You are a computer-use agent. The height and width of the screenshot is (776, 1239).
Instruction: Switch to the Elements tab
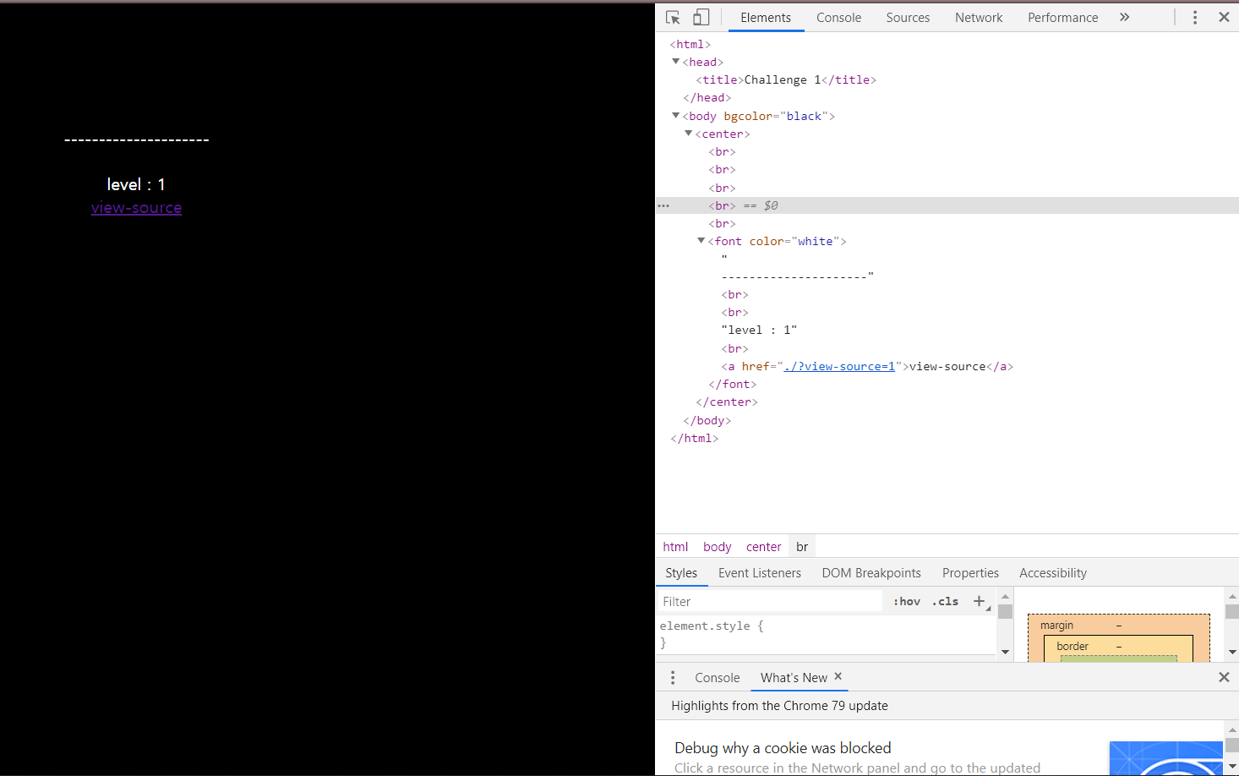[x=766, y=17]
